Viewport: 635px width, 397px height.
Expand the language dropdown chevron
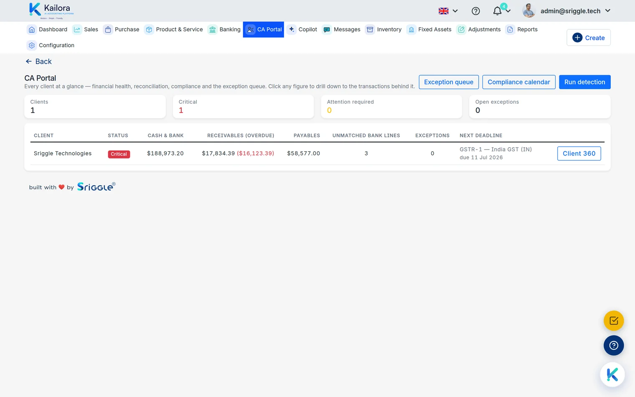click(455, 11)
